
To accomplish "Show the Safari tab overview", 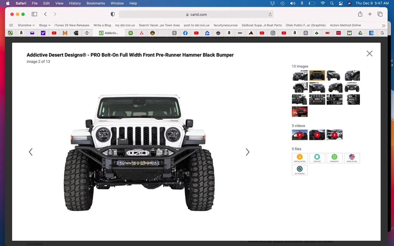I will pyautogui.click(x=380, y=14).
